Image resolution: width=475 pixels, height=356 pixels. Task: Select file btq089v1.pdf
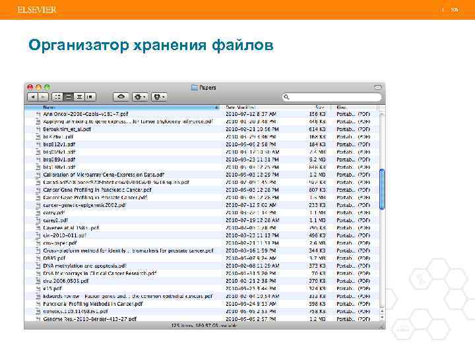[x=59, y=160]
